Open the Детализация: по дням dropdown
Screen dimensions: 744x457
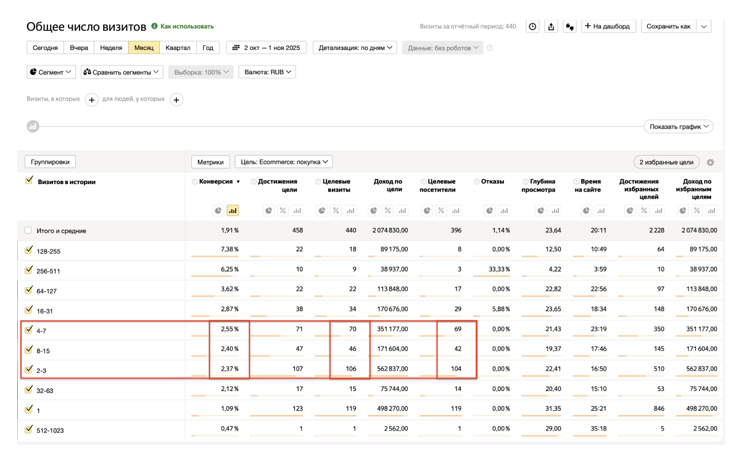tap(355, 48)
